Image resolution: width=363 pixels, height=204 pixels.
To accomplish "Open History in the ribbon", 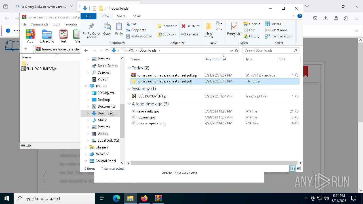I will (252, 36).
